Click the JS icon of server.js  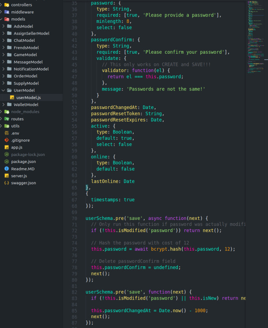click(7, 176)
